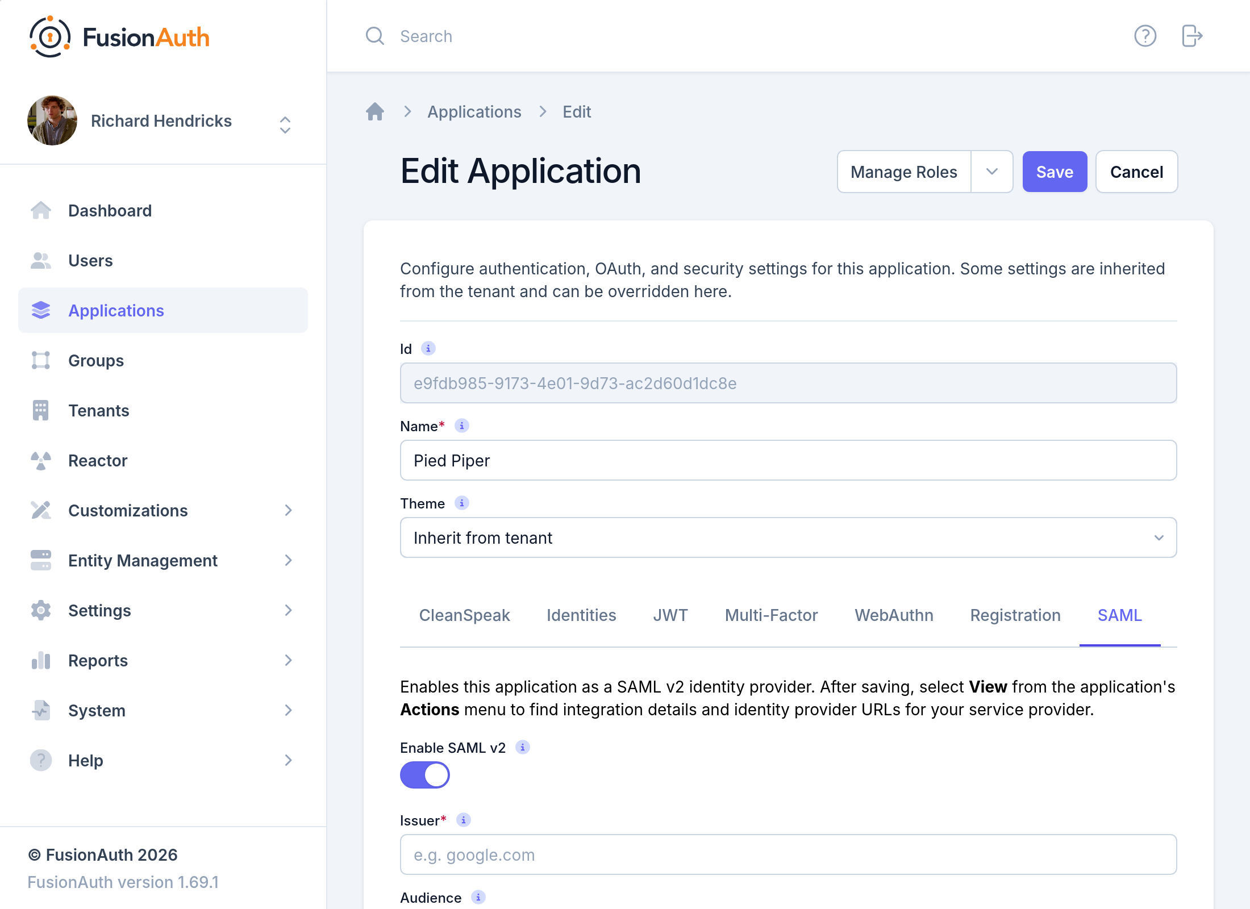Click the info icon beside Enable SAML v2
This screenshot has height=909, width=1250.
(x=523, y=747)
